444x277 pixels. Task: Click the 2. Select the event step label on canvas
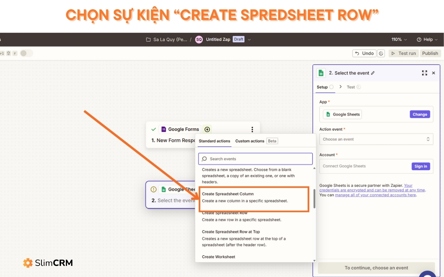173,201
